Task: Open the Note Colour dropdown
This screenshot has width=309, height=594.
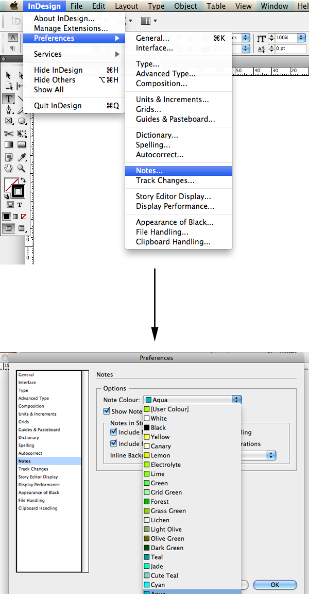Action: [192, 400]
